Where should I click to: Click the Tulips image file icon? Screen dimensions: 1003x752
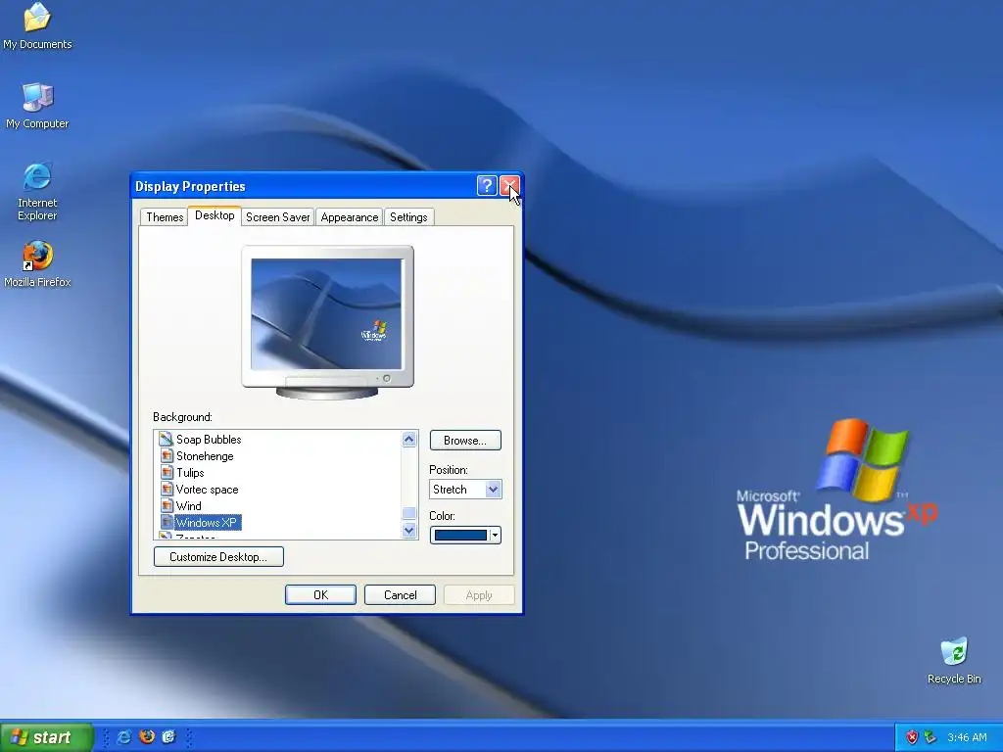pos(167,472)
